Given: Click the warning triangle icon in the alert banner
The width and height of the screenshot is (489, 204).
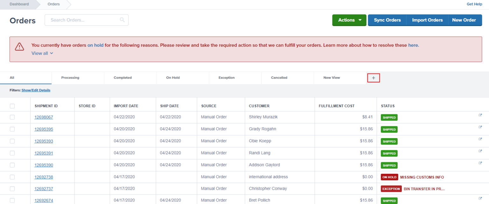Looking at the screenshot, I should [19, 46].
